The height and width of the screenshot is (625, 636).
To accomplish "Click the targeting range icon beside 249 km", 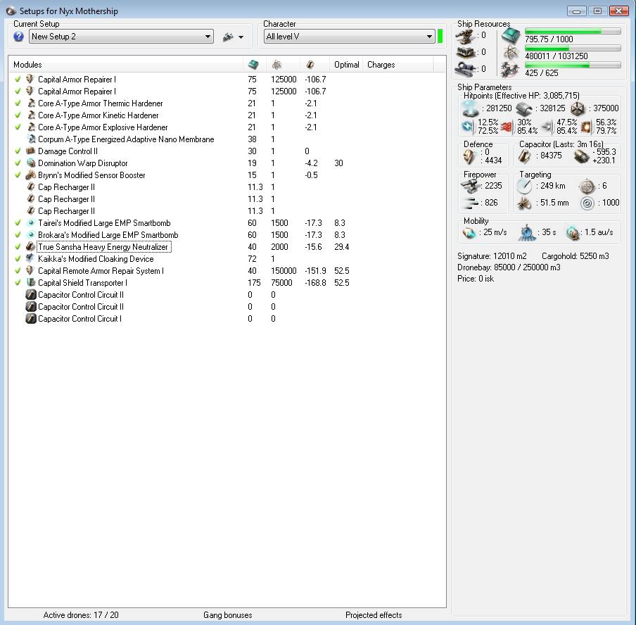I will pos(524,187).
